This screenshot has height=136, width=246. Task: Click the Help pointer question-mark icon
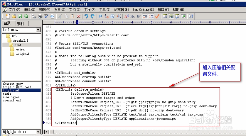click(x=191, y=16)
